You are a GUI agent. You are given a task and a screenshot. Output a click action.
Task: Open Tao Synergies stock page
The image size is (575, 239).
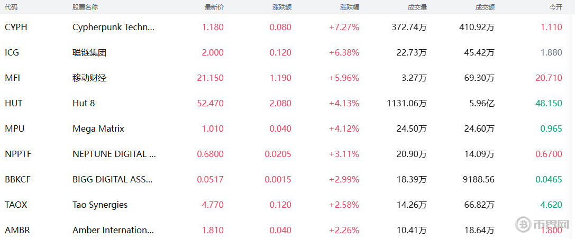click(100, 205)
